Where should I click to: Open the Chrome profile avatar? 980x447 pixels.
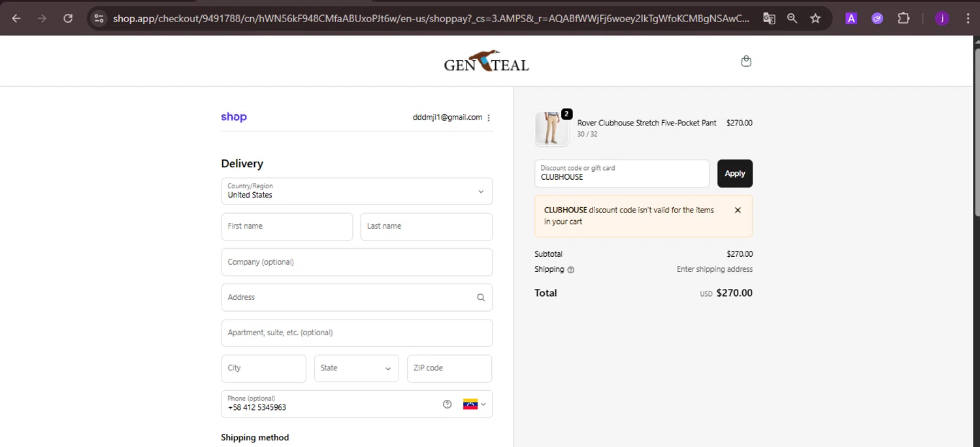click(x=941, y=18)
